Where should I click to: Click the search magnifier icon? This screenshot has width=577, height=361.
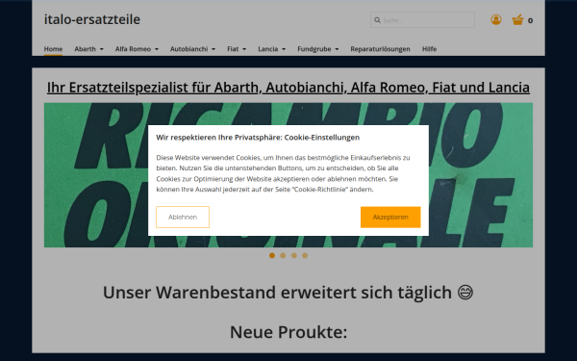pyautogui.click(x=377, y=20)
